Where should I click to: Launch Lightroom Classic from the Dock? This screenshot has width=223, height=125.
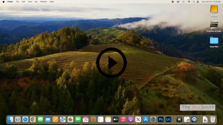[168, 120]
